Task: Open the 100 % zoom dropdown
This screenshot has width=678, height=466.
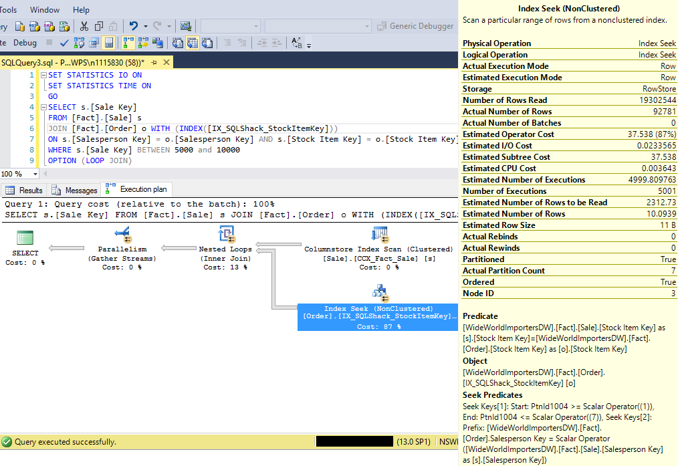Action: [x=34, y=174]
